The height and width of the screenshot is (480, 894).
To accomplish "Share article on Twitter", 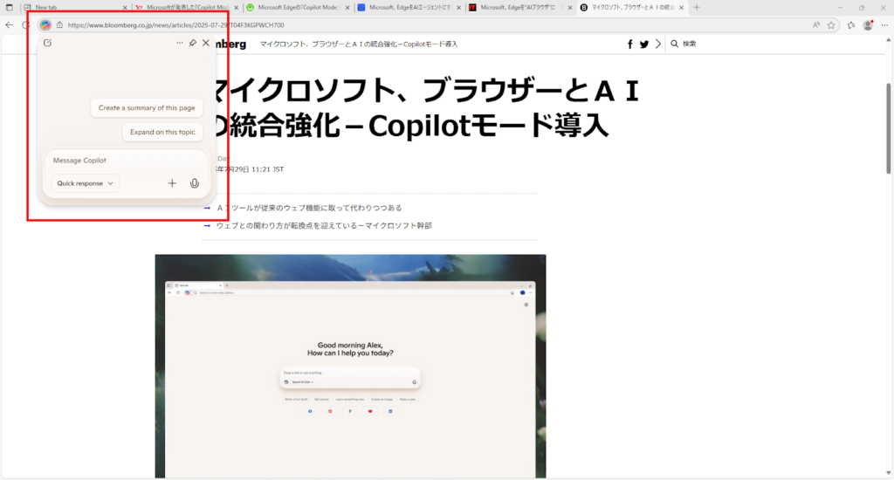I will coord(644,44).
